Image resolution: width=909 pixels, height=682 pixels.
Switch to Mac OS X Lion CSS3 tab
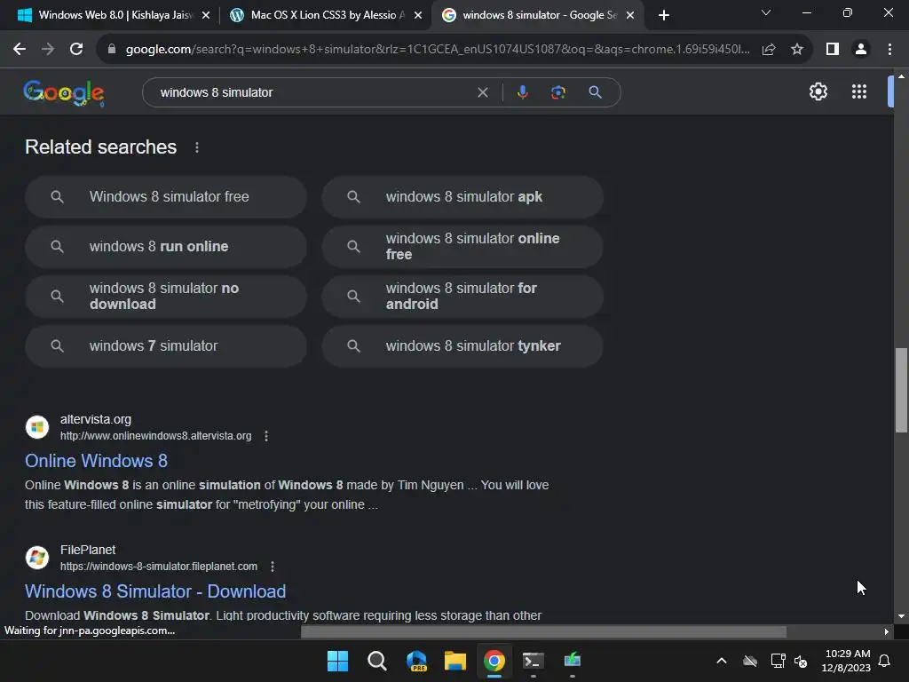(327, 15)
